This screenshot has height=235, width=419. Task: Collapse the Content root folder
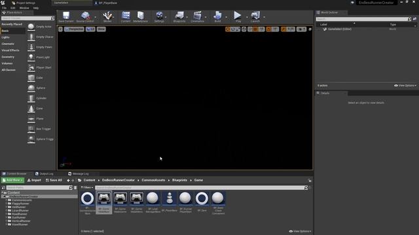(x=3, y=193)
